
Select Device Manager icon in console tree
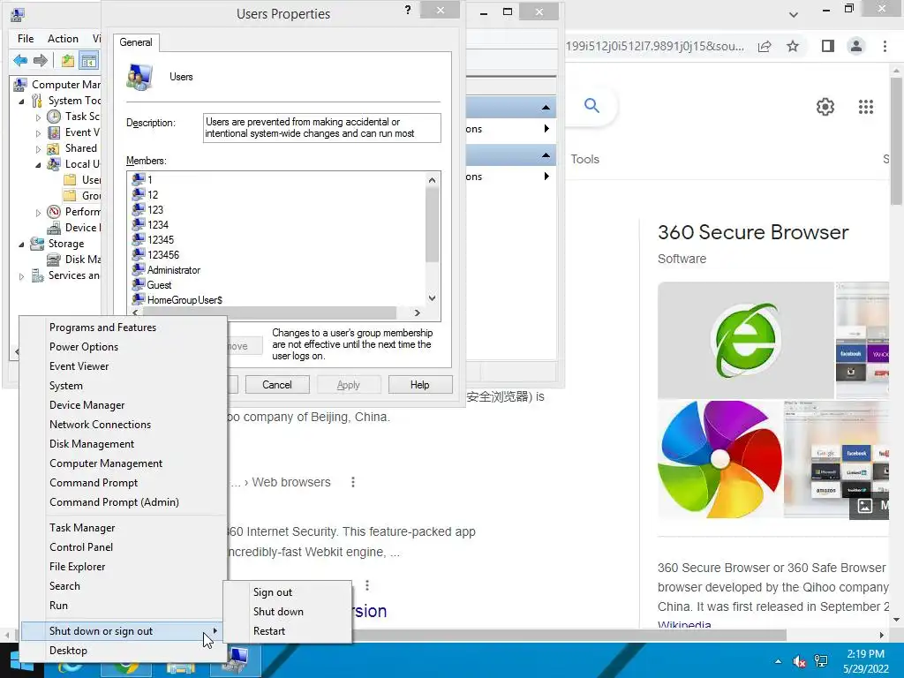[54, 228]
